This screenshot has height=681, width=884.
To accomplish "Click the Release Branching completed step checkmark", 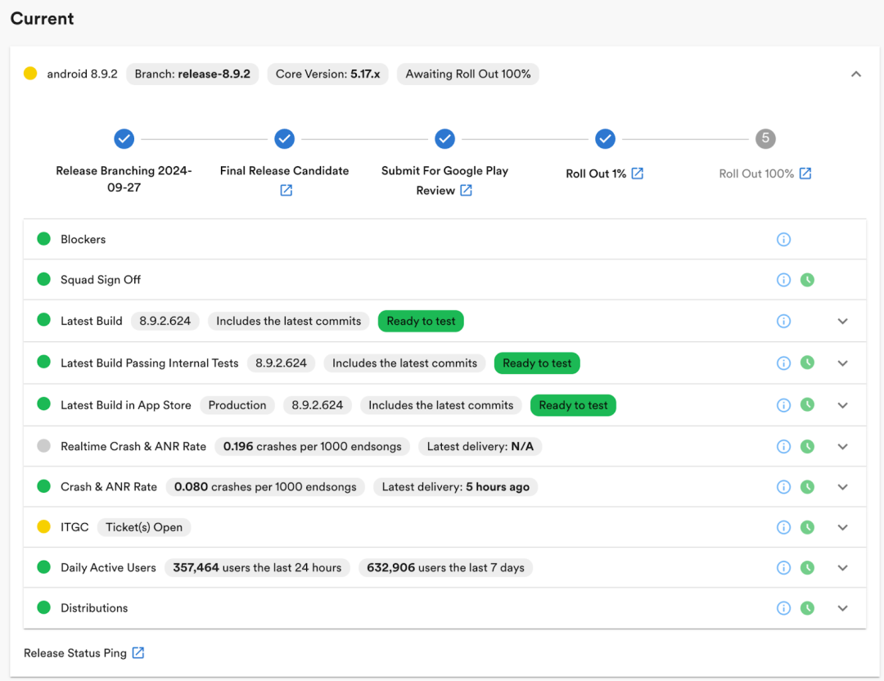I will point(124,138).
